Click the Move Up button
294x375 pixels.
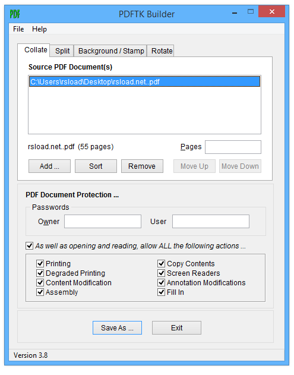click(x=194, y=166)
